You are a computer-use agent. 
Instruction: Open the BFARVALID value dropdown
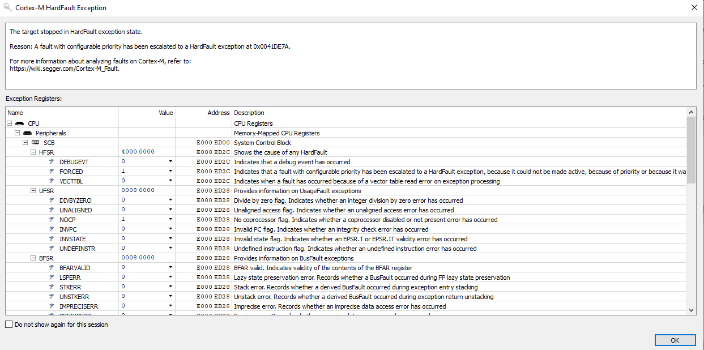click(170, 268)
